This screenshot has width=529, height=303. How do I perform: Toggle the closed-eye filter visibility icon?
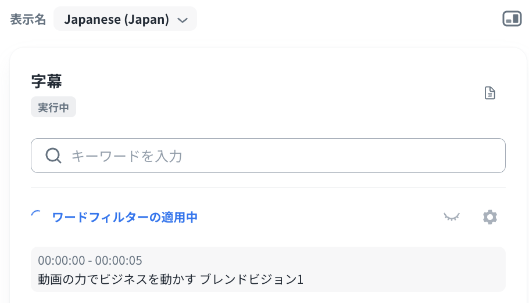pos(452,217)
